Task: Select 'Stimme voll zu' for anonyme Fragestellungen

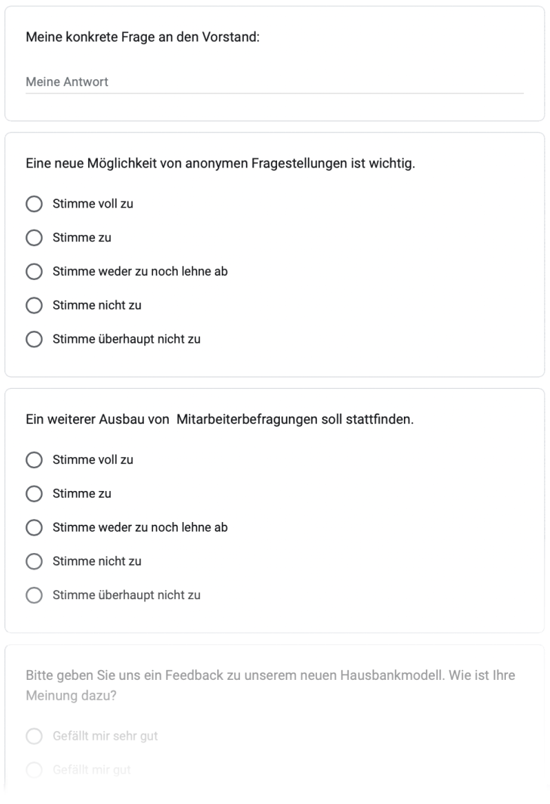Action: click(34, 204)
